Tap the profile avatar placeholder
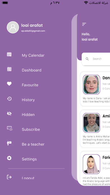This screenshot has height=195, width=110. [x=13, y=27]
